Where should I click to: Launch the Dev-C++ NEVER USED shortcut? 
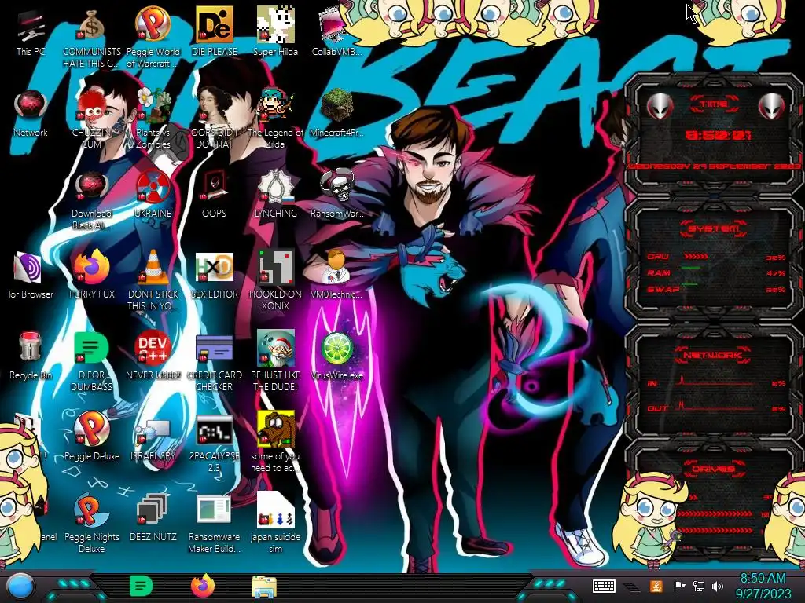click(153, 356)
